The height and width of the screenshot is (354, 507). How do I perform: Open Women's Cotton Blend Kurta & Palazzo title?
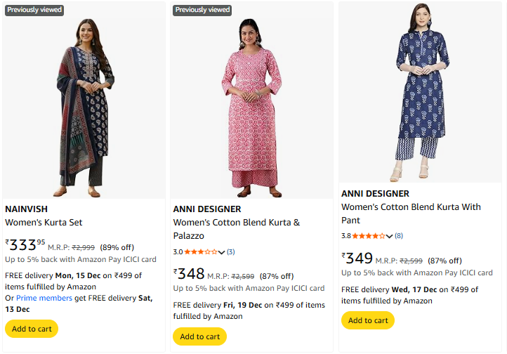click(x=237, y=229)
